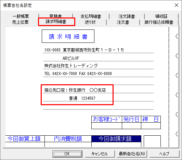Open the 送り状 tab
182x160 pixels.
90,22
